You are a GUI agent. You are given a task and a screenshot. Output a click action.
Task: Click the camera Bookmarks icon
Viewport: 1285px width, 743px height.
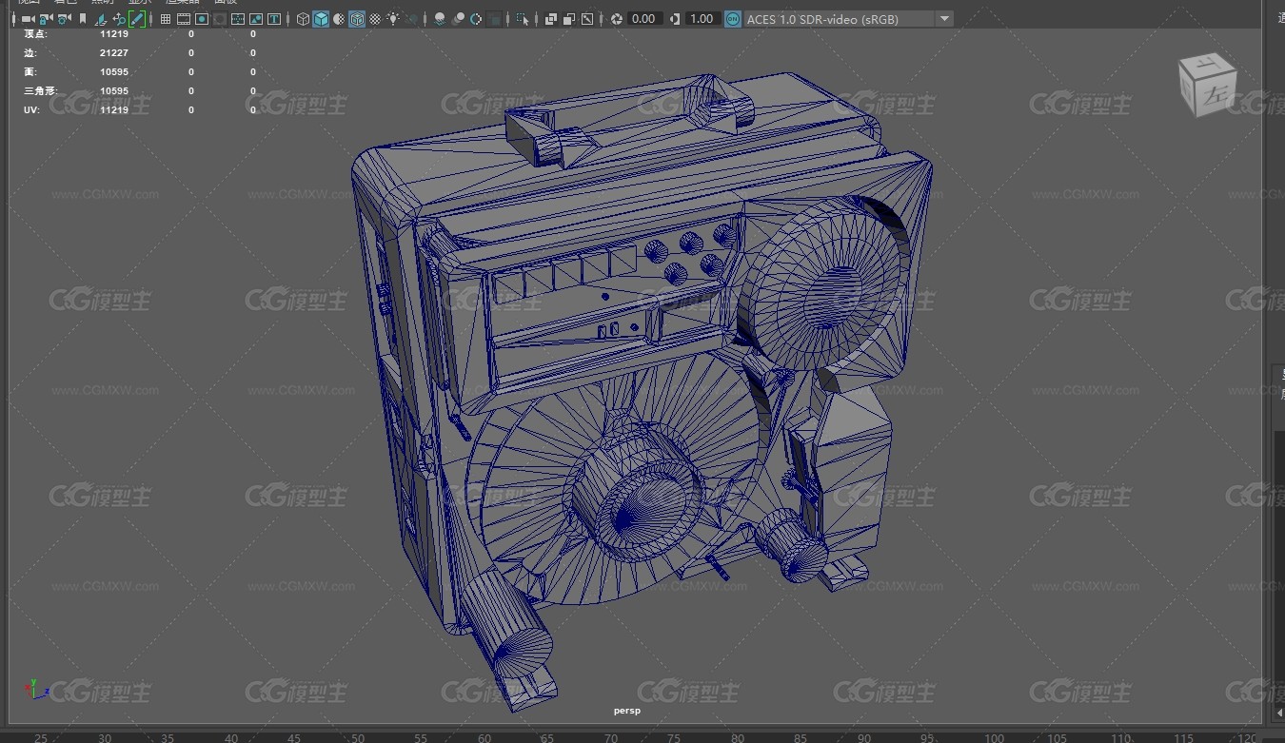83,18
